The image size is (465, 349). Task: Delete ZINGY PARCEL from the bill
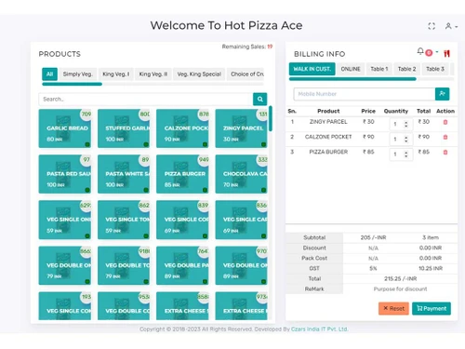[445, 122]
